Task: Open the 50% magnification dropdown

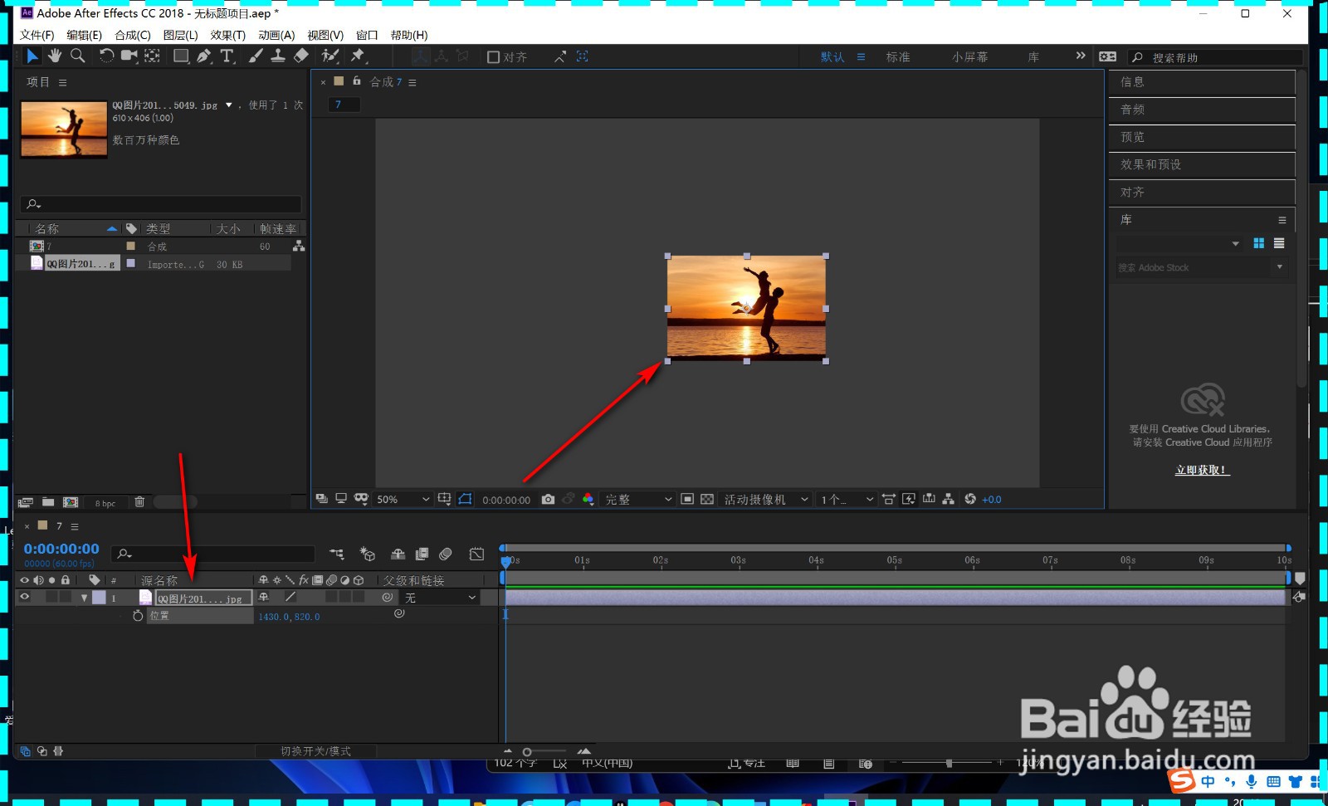Action: (x=403, y=499)
